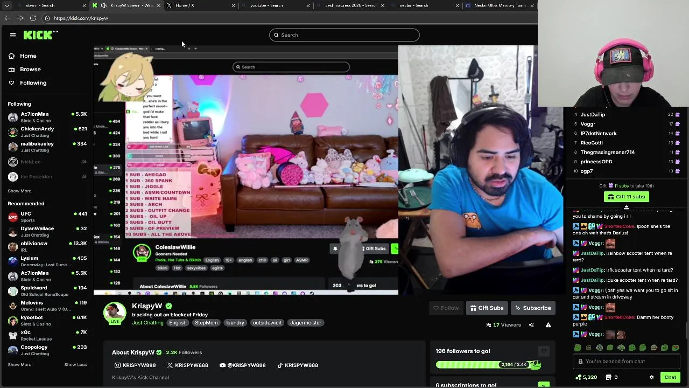The height and width of the screenshot is (388, 689).
Task: Open the Just Chatting category link
Action: (x=147, y=323)
